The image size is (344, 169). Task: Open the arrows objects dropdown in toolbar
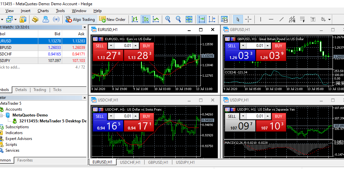click(x=329, y=20)
